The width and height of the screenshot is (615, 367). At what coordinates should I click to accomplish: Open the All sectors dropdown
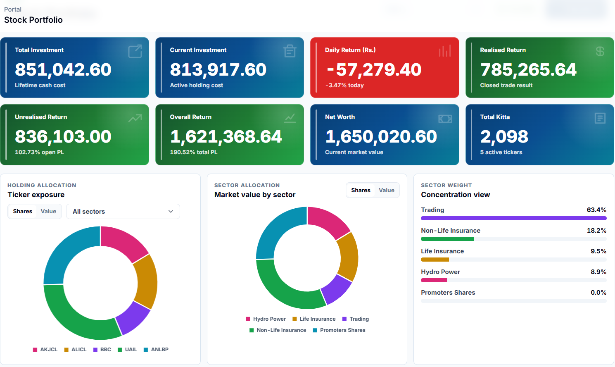tap(123, 211)
